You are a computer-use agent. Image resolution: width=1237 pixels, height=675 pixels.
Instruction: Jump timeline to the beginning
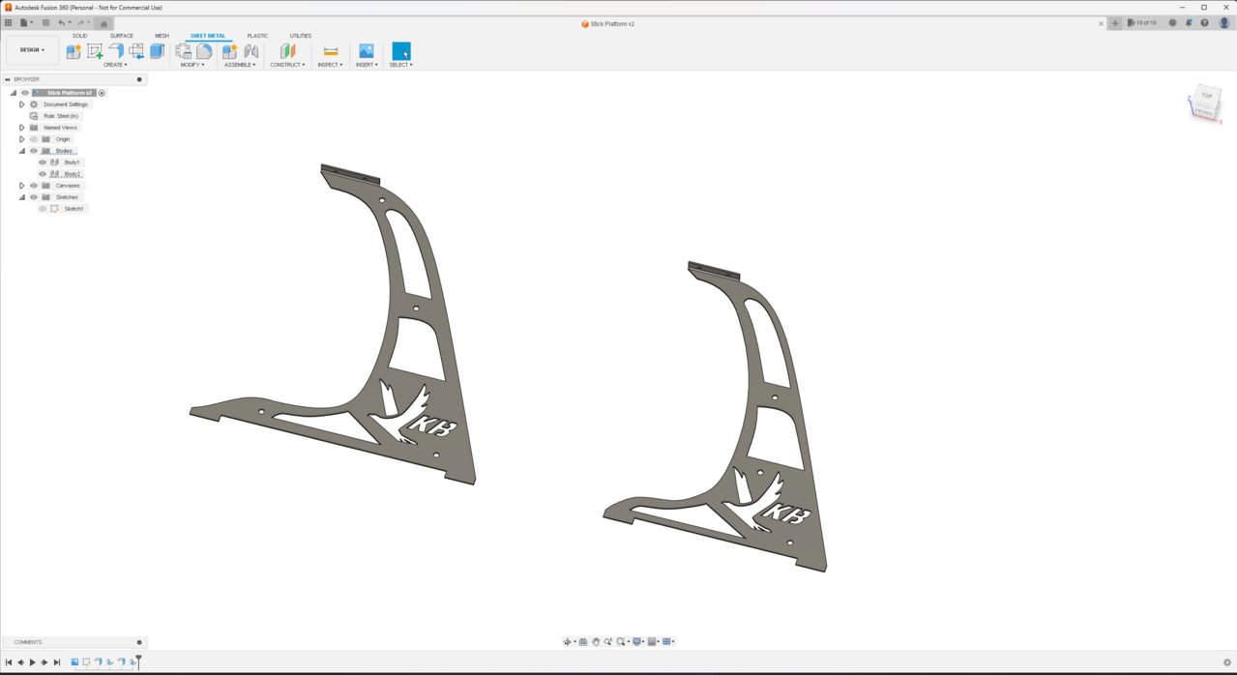(x=9, y=662)
